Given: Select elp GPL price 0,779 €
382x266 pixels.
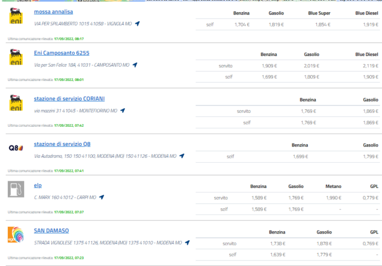Looking at the screenshot, I should 370,198.
